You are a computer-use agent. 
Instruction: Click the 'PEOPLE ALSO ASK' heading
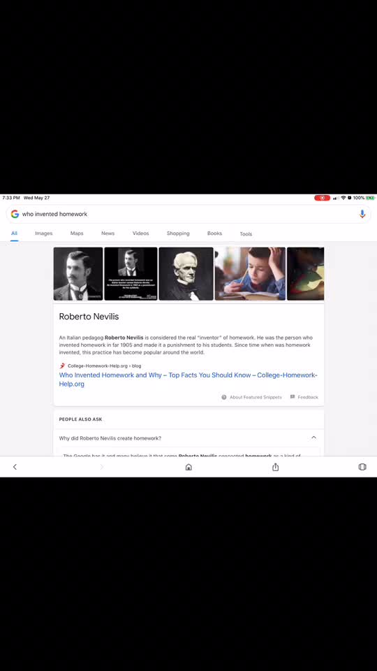pos(80,419)
